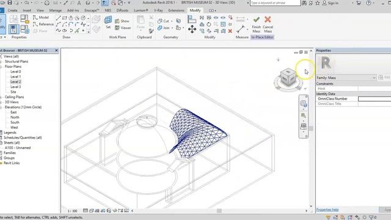Click the Reference line button
Screen dimensions: 391x220
click(x=43, y=24)
